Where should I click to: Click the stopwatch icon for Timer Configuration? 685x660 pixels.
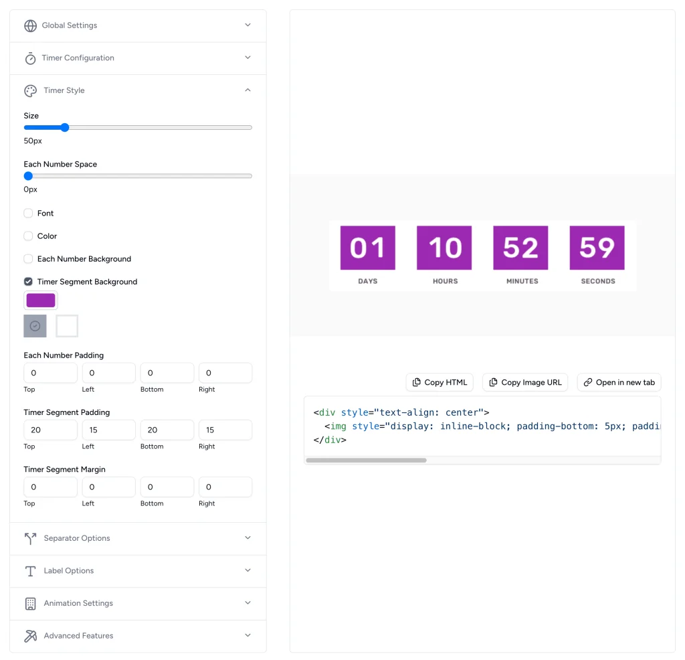30,58
